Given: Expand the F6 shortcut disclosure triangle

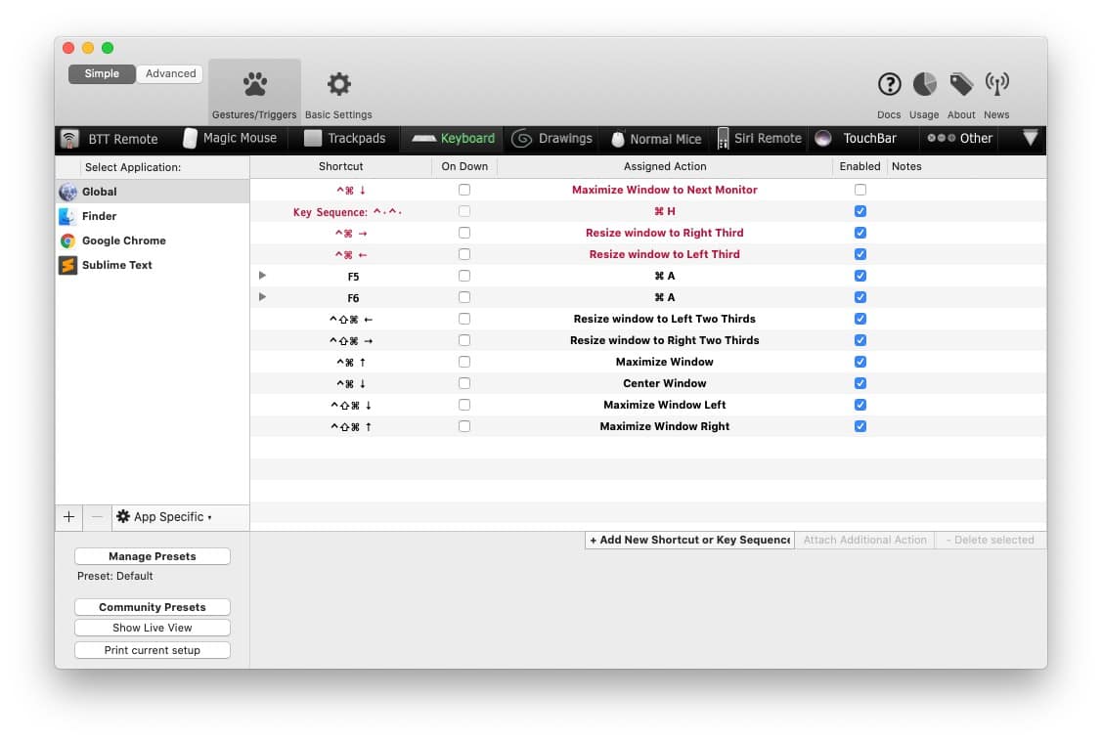Looking at the screenshot, I should 262,297.
